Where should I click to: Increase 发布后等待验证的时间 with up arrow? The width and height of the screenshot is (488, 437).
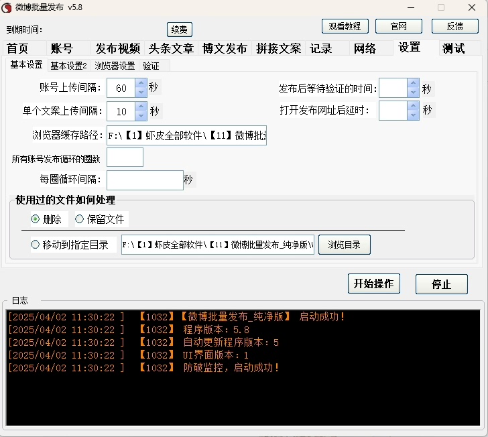(x=413, y=83)
